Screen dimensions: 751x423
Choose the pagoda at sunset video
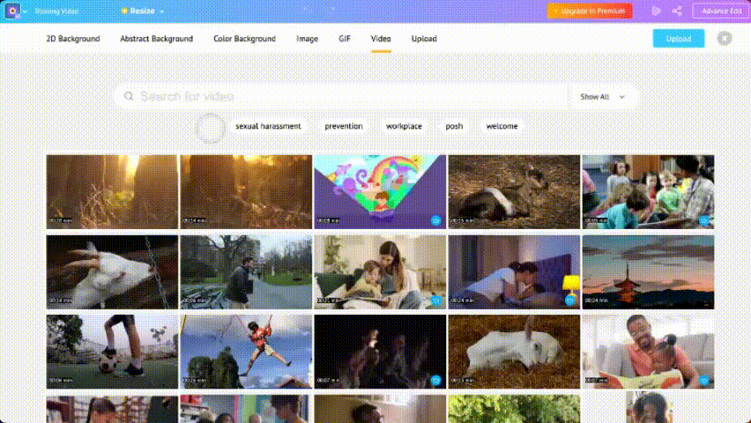pos(648,271)
